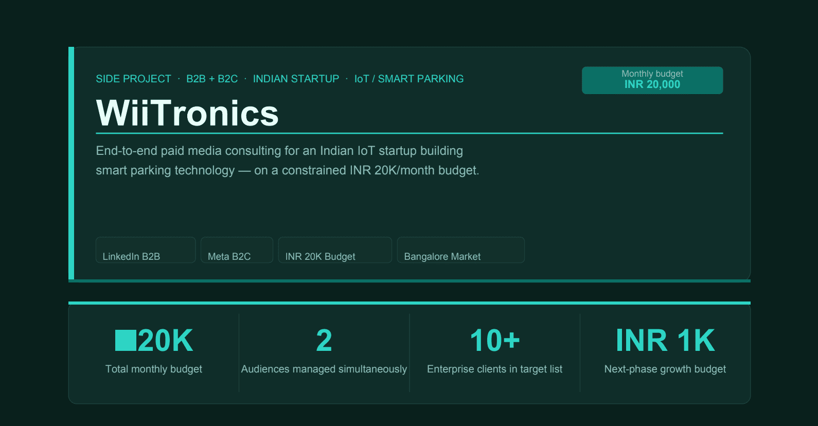Click the Monthly budget INR 20,000 badge
The width and height of the screenshot is (818, 426).
click(652, 80)
